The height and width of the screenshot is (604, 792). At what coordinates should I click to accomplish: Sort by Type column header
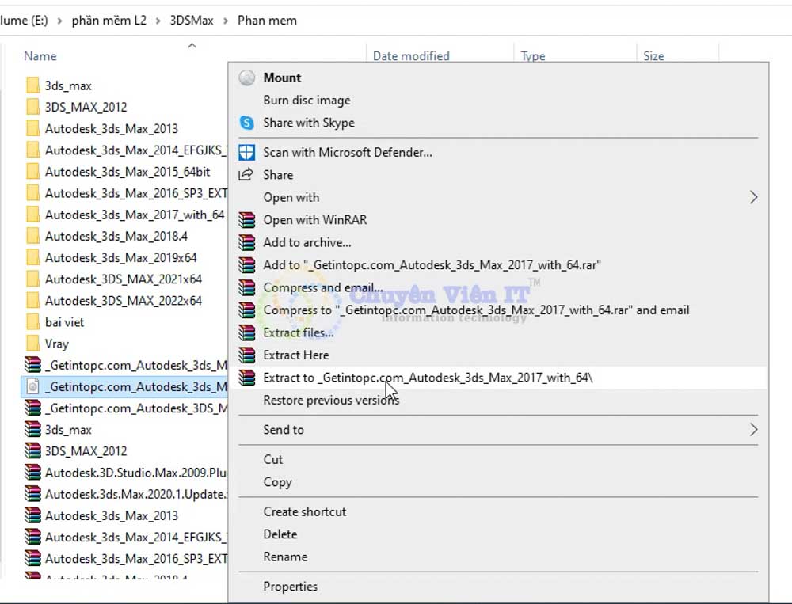coord(533,56)
